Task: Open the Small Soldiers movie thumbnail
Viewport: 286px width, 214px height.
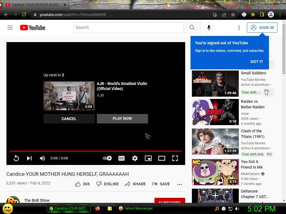Action: (215, 84)
